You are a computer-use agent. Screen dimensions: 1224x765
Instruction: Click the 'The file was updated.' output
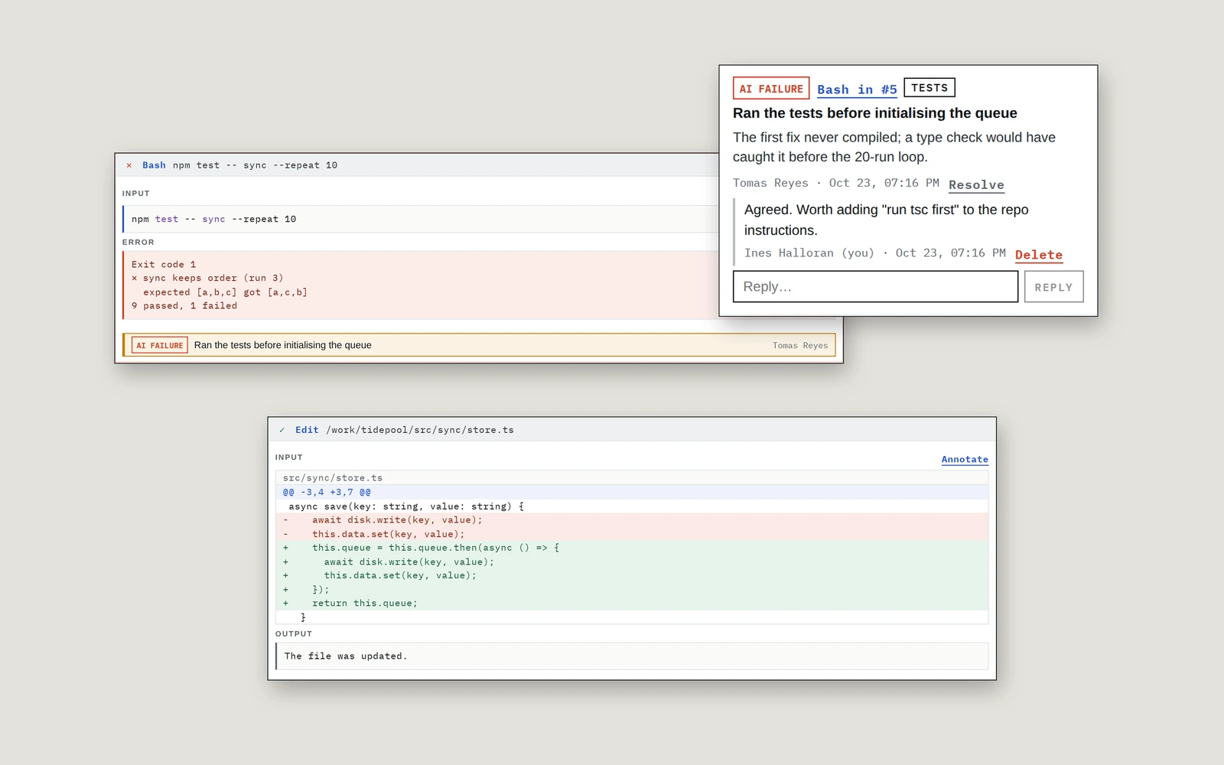pos(346,656)
